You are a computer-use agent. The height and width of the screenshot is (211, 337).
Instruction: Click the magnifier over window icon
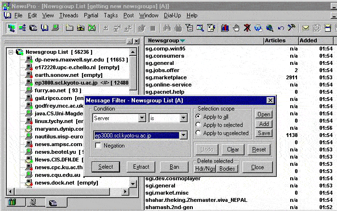pos(200,28)
